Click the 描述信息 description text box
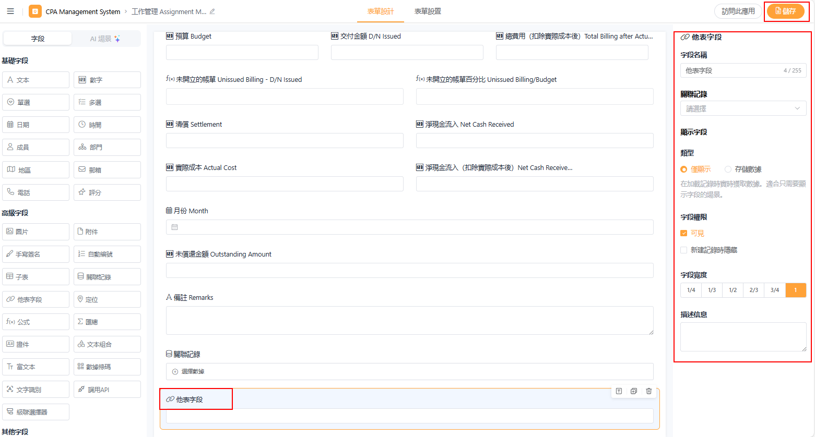 click(x=743, y=337)
